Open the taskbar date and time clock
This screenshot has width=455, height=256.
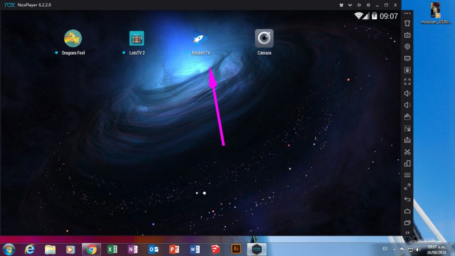click(x=436, y=250)
